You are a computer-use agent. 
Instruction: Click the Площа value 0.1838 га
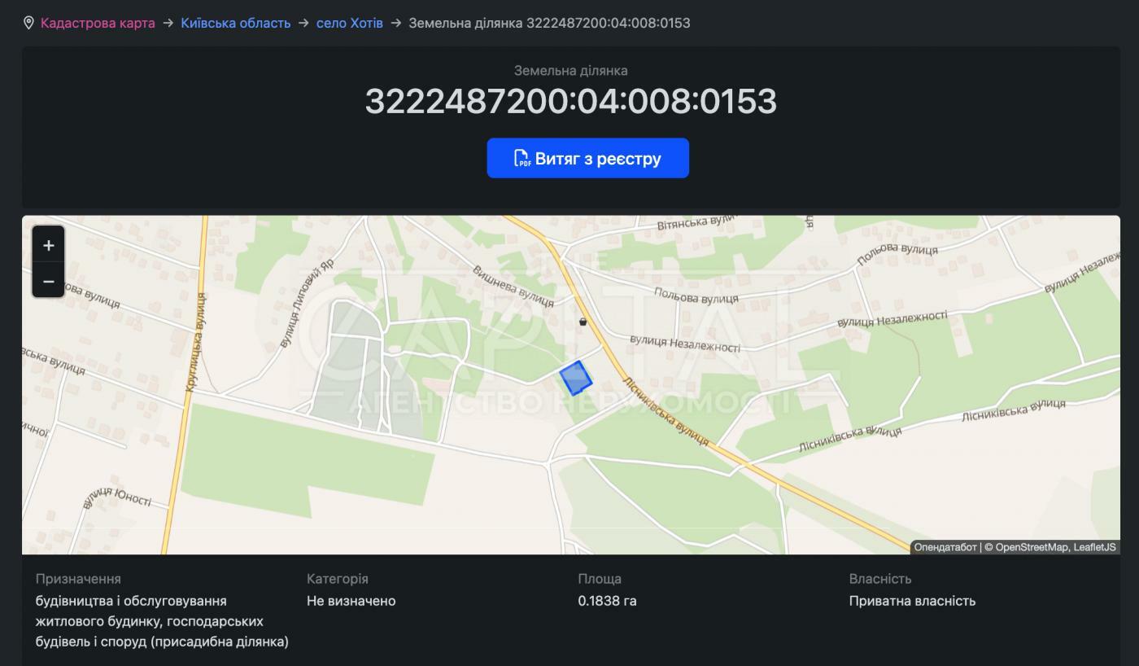coord(607,601)
